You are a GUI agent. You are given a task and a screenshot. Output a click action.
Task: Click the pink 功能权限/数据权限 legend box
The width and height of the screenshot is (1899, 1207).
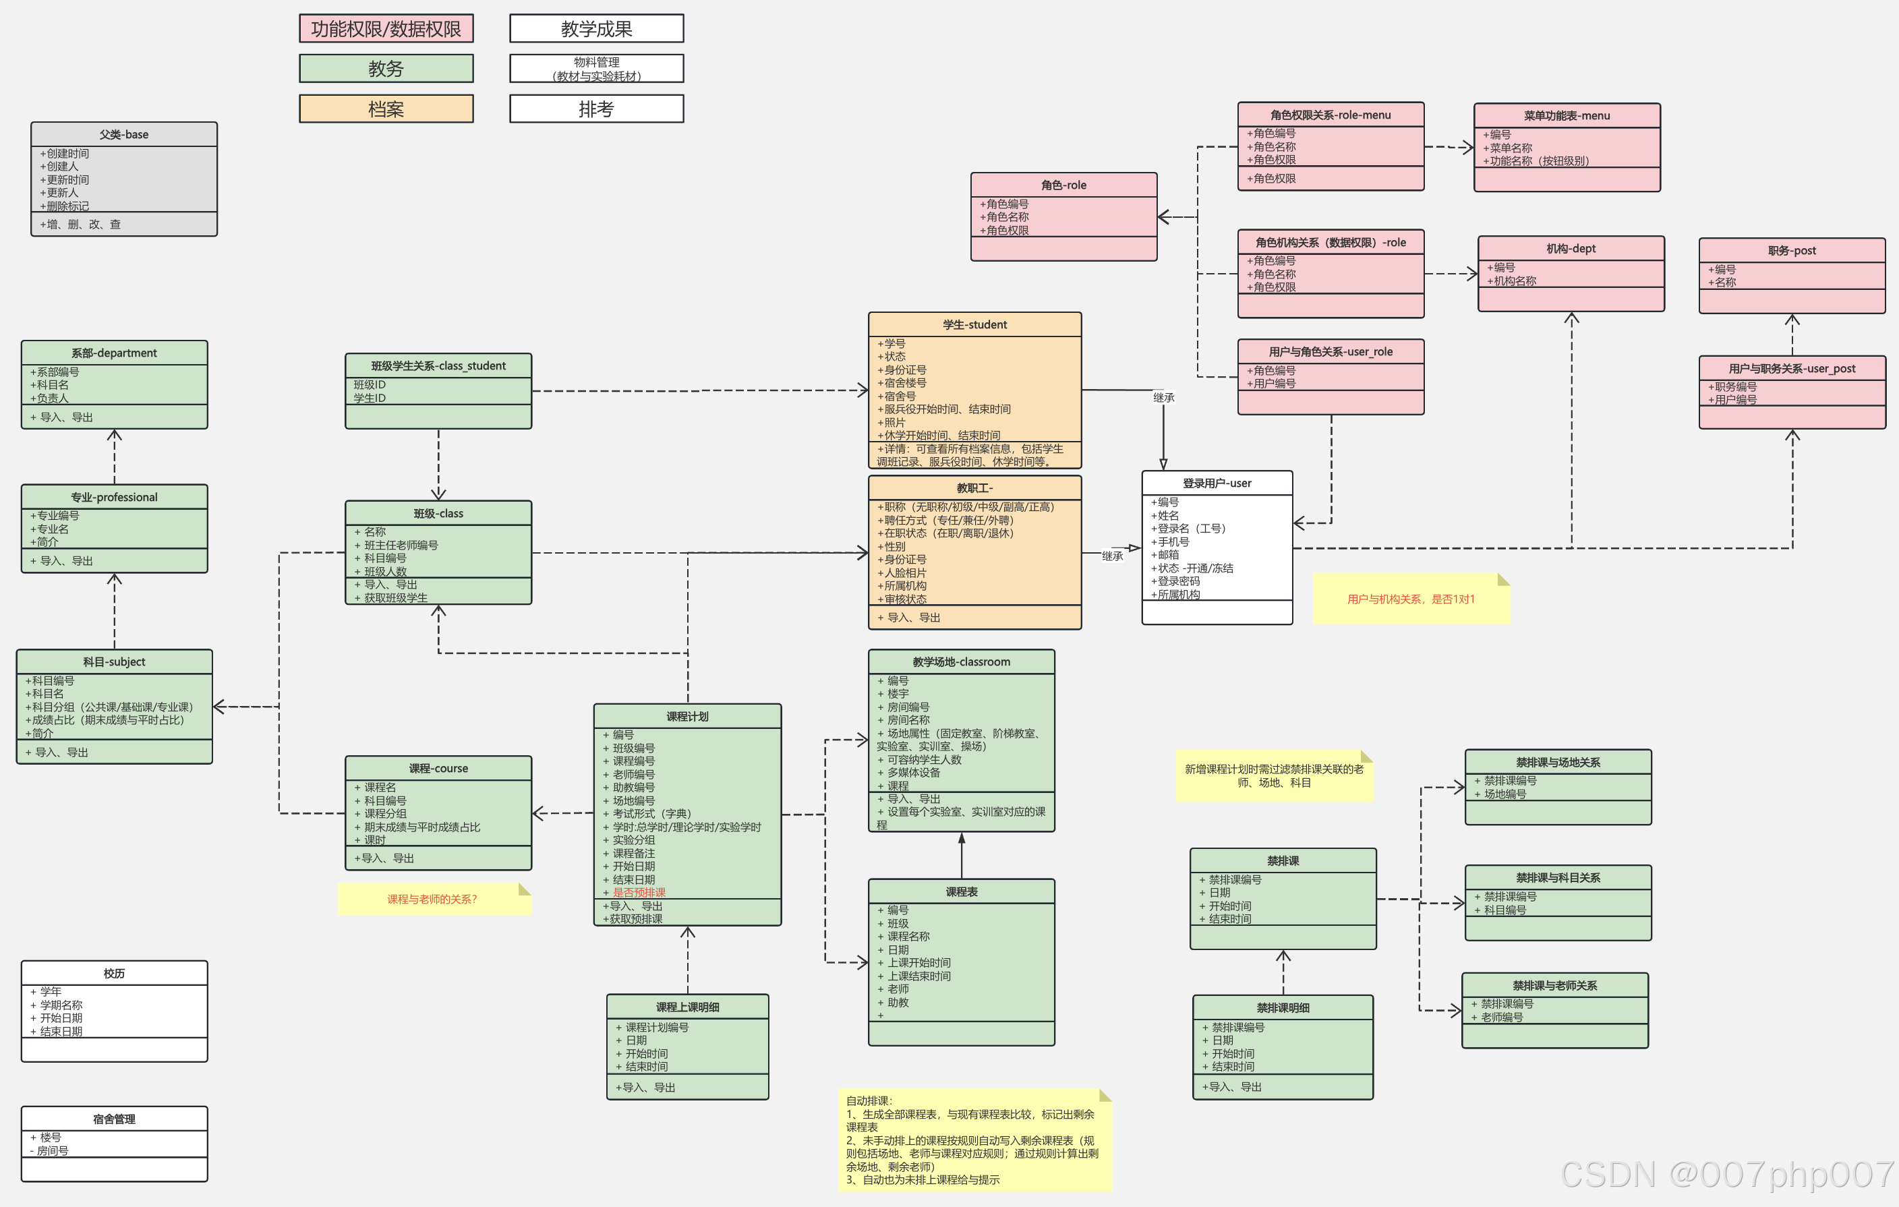(386, 29)
